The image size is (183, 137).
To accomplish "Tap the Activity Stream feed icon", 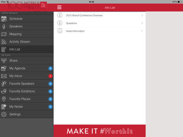I will (4, 42).
